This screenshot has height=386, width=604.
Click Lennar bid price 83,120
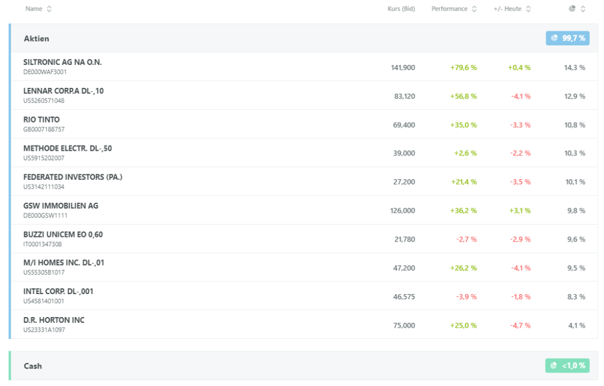(x=405, y=96)
